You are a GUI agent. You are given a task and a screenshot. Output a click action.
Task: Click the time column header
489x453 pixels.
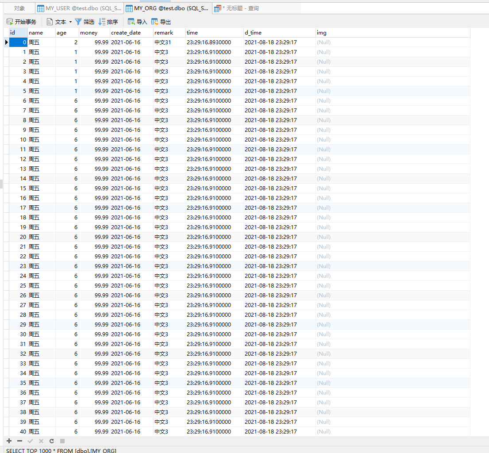pos(214,33)
